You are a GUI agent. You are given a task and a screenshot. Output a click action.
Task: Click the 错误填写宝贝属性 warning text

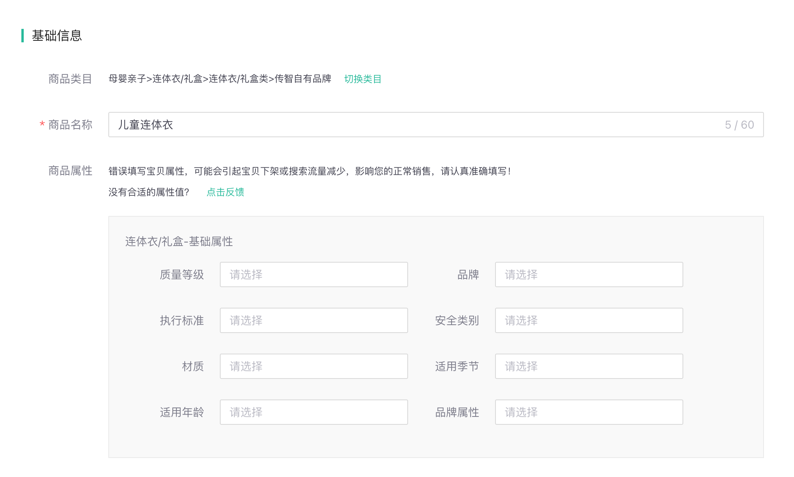(309, 171)
